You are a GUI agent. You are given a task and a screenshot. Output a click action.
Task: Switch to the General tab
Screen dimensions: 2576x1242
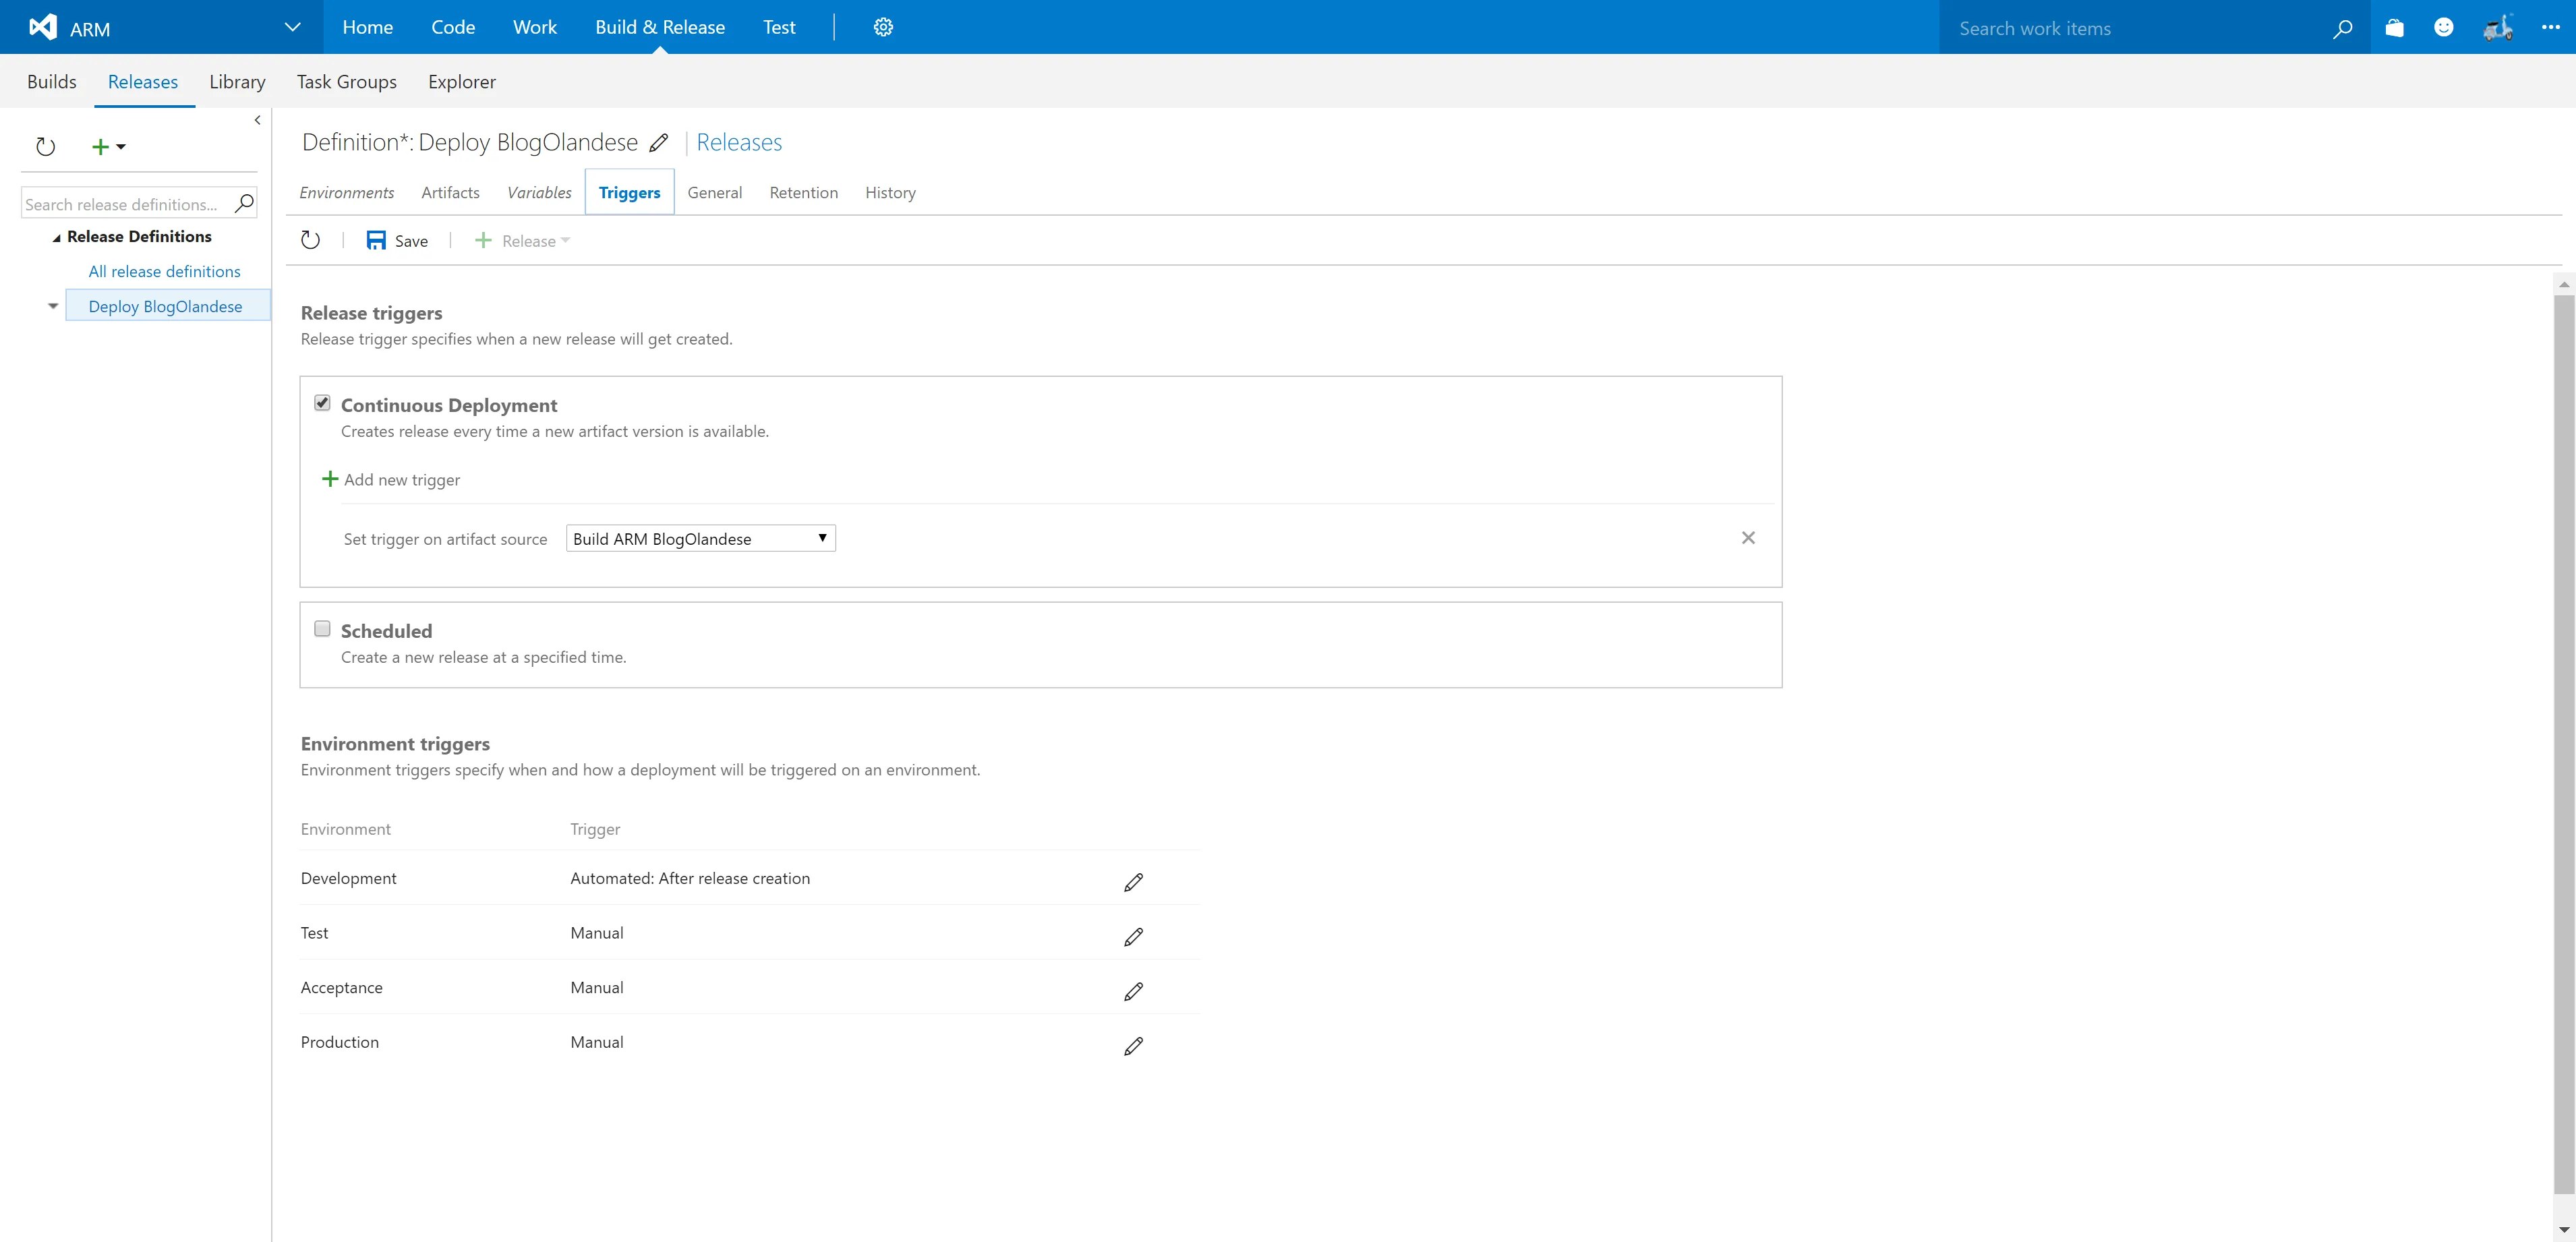[714, 192]
